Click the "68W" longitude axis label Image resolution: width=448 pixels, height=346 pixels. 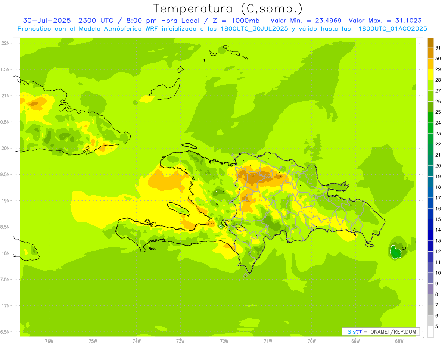click(399, 341)
